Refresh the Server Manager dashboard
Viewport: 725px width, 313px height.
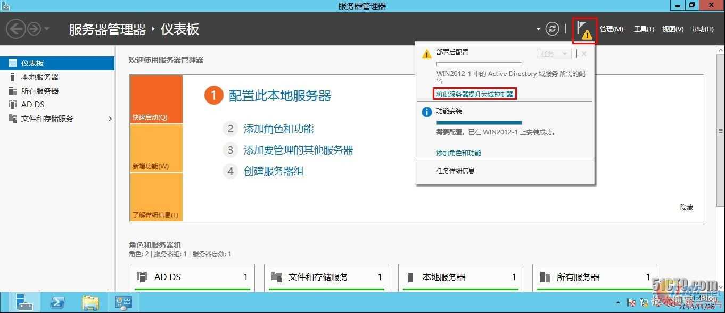pos(553,29)
